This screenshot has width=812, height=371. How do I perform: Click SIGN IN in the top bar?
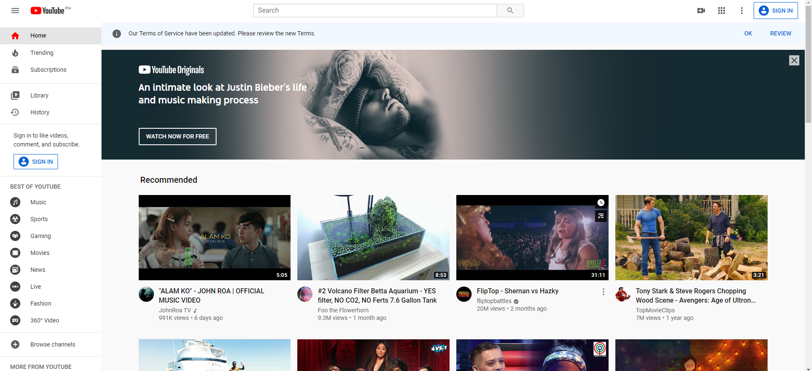click(x=776, y=11)
